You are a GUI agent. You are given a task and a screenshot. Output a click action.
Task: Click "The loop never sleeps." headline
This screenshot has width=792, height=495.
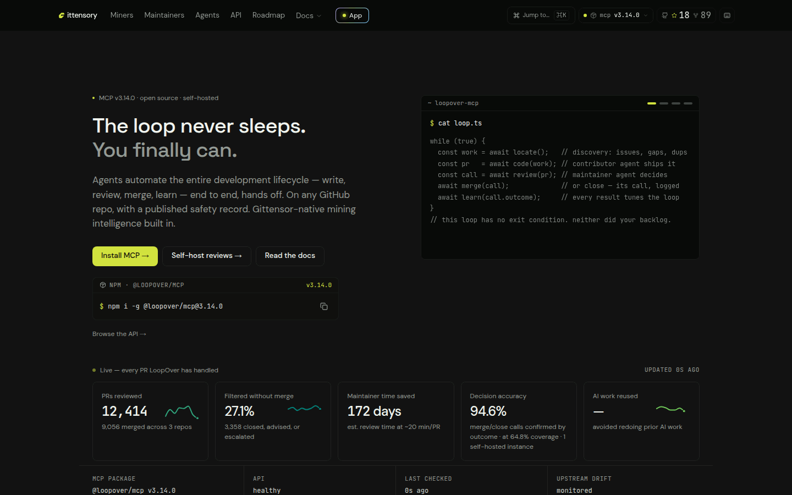(x=199, y=126)
